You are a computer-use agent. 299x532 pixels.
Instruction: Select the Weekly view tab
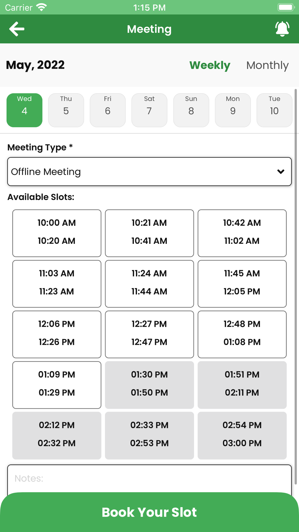coord(210,65)
